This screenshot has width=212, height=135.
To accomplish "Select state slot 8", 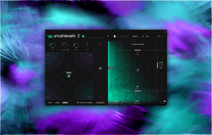I will tap(128, 36).
